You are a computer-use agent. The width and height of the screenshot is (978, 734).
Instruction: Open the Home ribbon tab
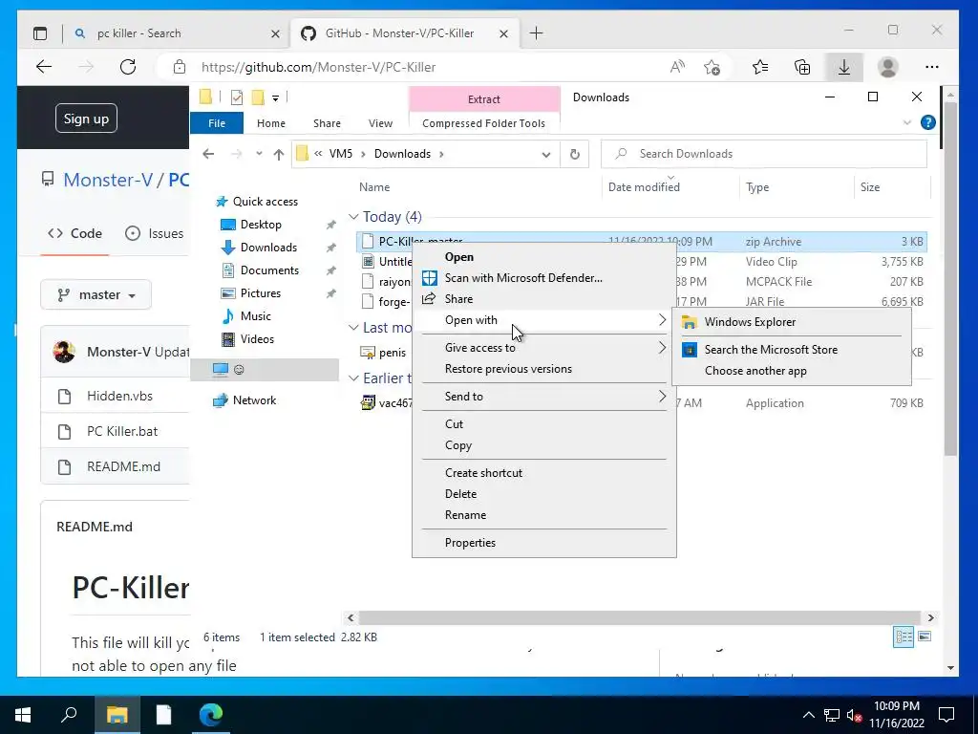pos(270,123)
